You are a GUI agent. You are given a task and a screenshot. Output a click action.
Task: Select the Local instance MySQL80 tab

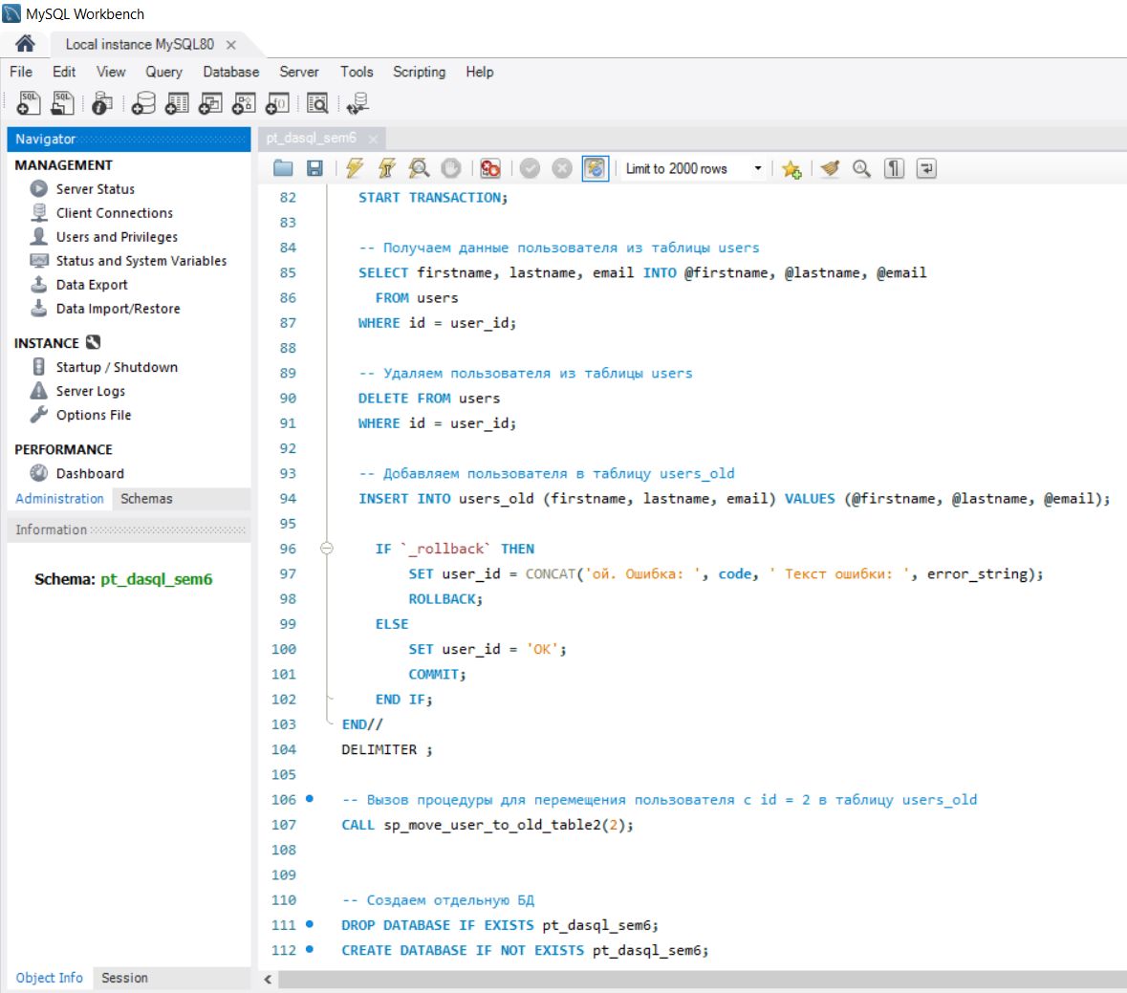click(141, 45)
